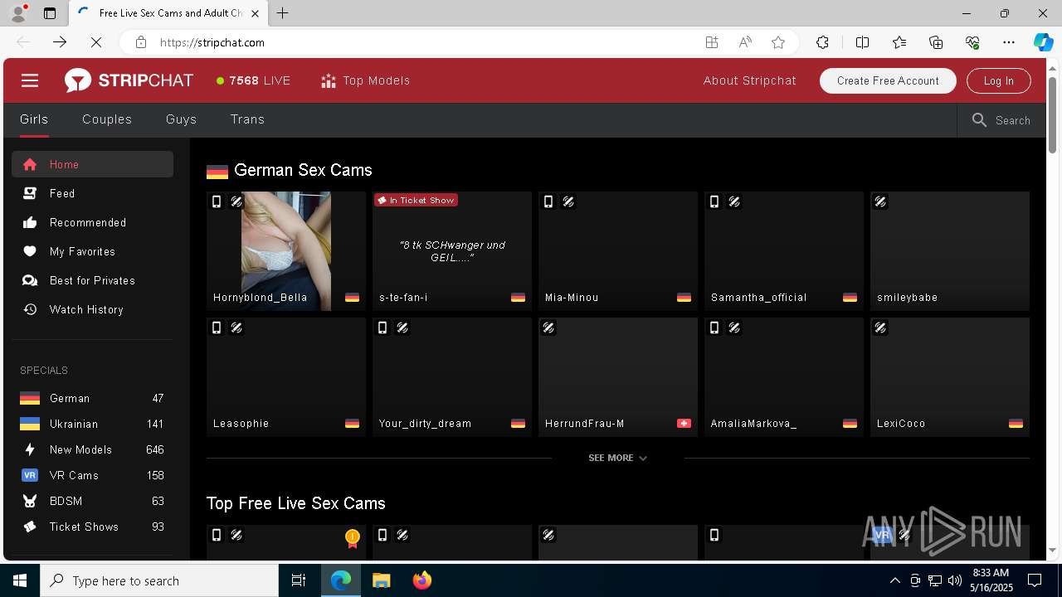The height and width of the screenshot is (597, 1062).
Task: Open Best for Privates in sidebar
Action: click(x=92, y=280)
